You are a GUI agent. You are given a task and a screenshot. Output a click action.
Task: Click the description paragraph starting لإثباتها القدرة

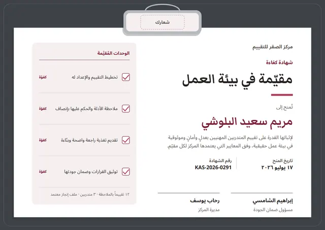[x=230, y=142]
